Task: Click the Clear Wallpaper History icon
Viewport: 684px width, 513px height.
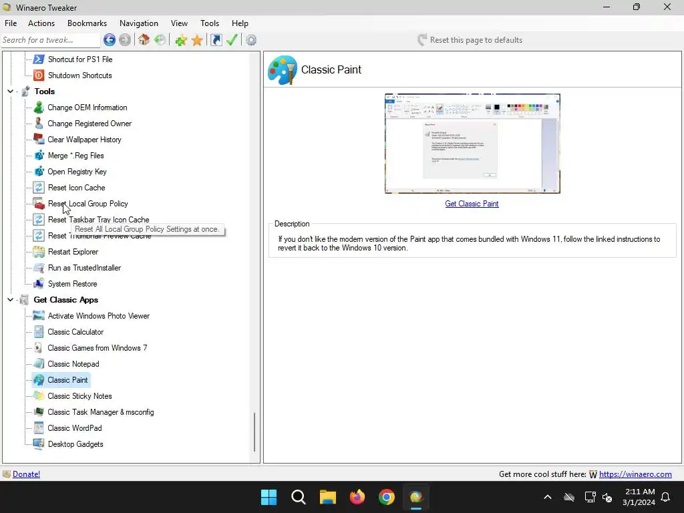Action: pos(39,139)
